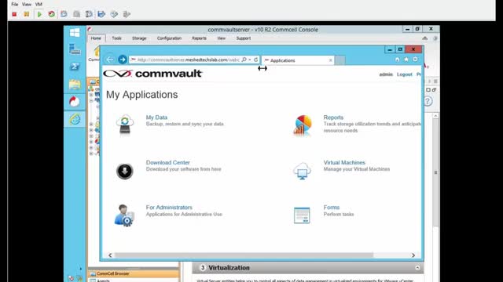Open browser Favorites star icon

click(x=406, y=60)
